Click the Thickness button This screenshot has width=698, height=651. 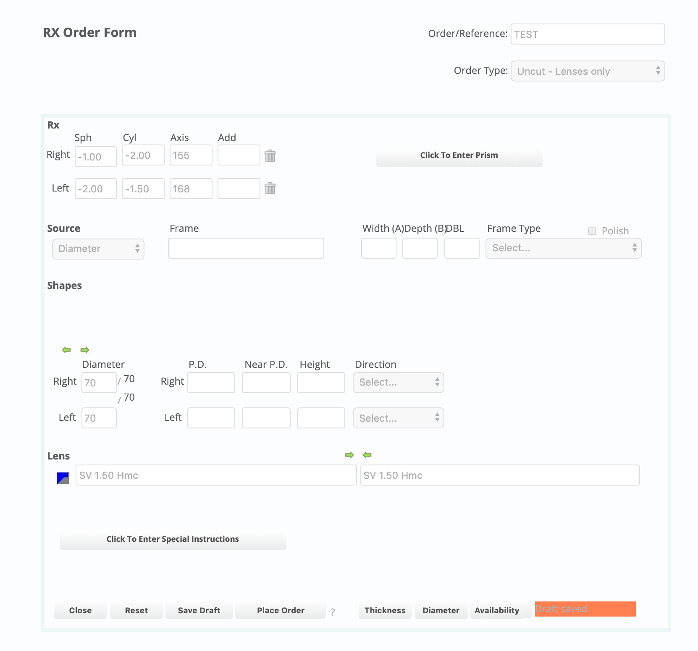pyautogui.click(x=385, y=610)
